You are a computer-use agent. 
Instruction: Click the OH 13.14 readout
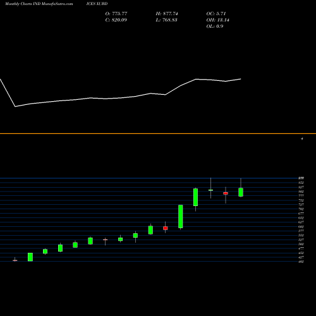[x=218, y=20]
